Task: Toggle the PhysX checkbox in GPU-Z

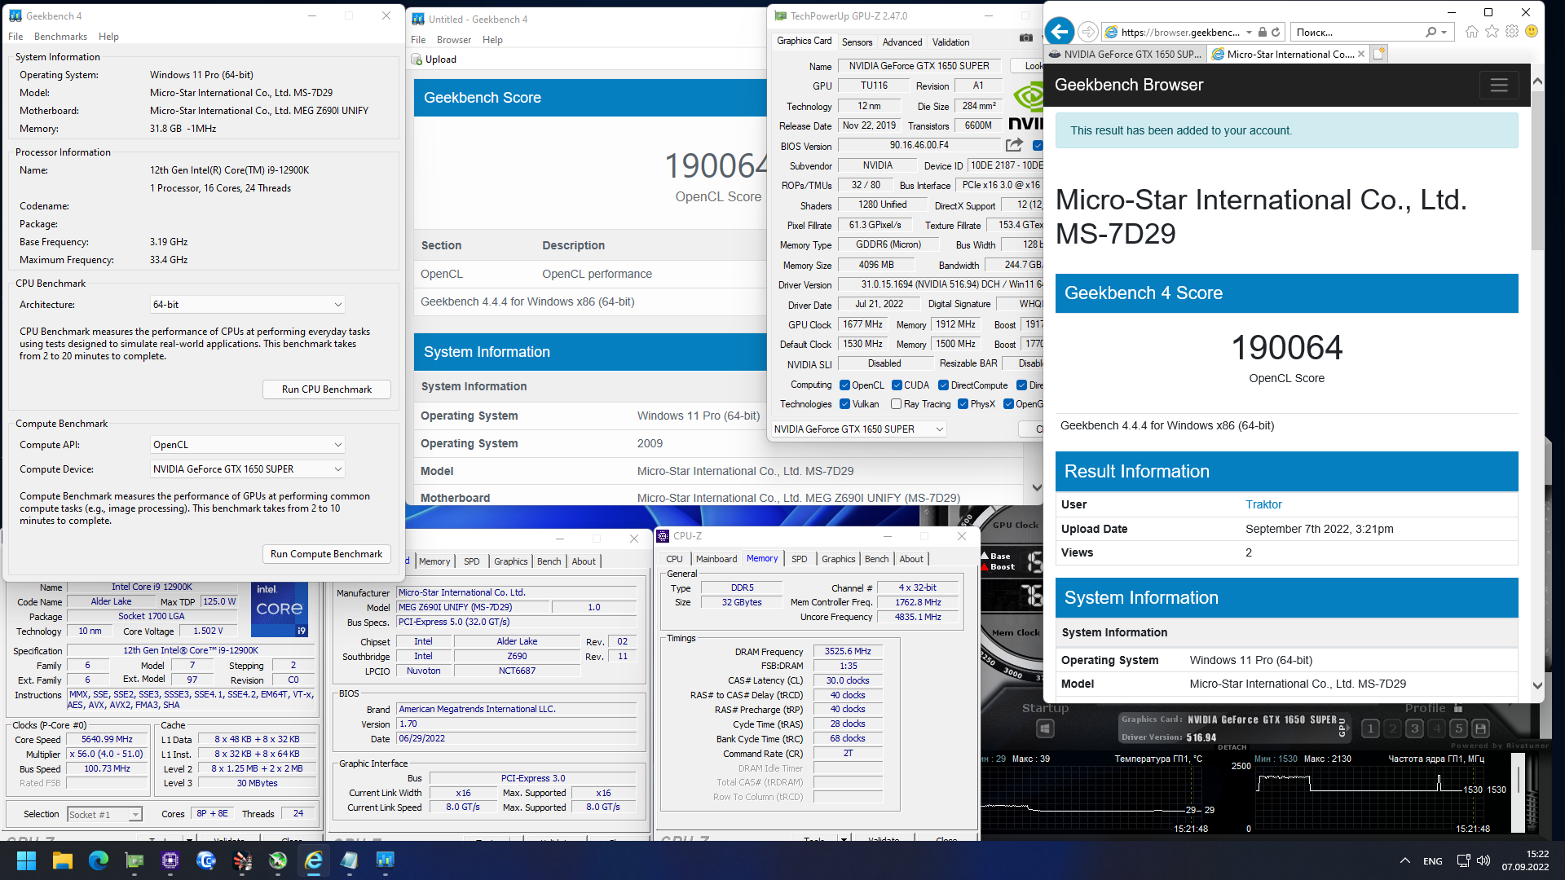Action: point(963,404)
